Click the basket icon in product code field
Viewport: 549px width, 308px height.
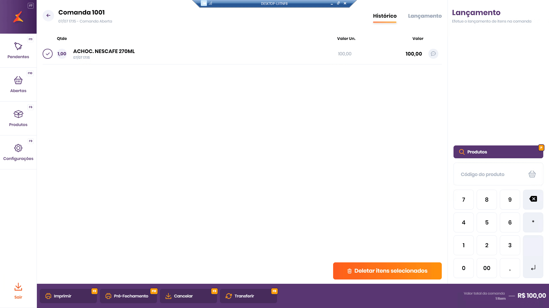coord(532,174)
